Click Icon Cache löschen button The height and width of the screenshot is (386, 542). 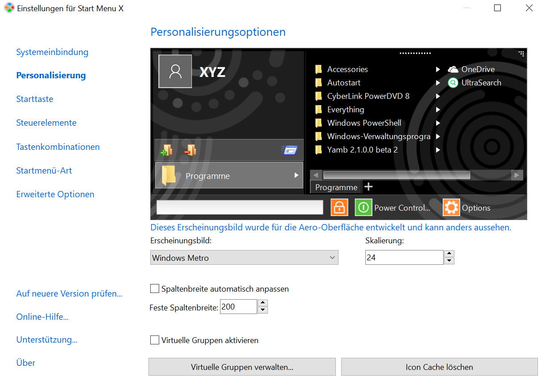coord(439,367)
